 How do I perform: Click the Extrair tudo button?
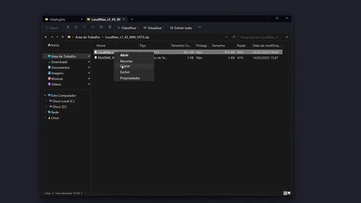tap(181, 28)
